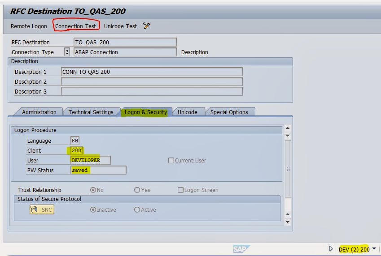Image resolution: width=381 pixels, height=256 pixels.
Task: Open the Unicode tab
Action: [x=187, y=112]
